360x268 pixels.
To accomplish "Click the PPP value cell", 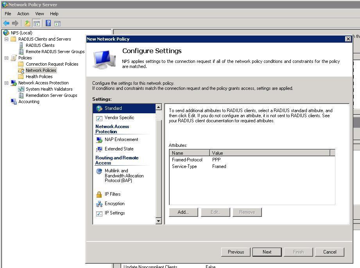I will (x=216, y=160).
